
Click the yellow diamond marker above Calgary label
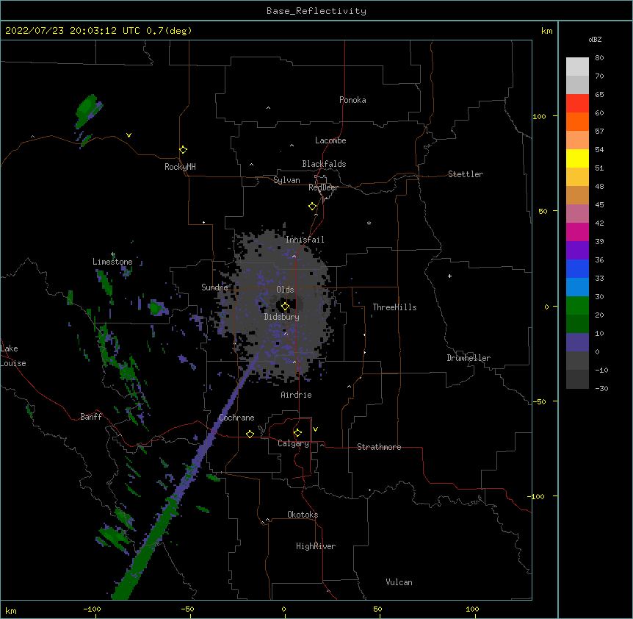pyautogui.click(x=297, y=433)
